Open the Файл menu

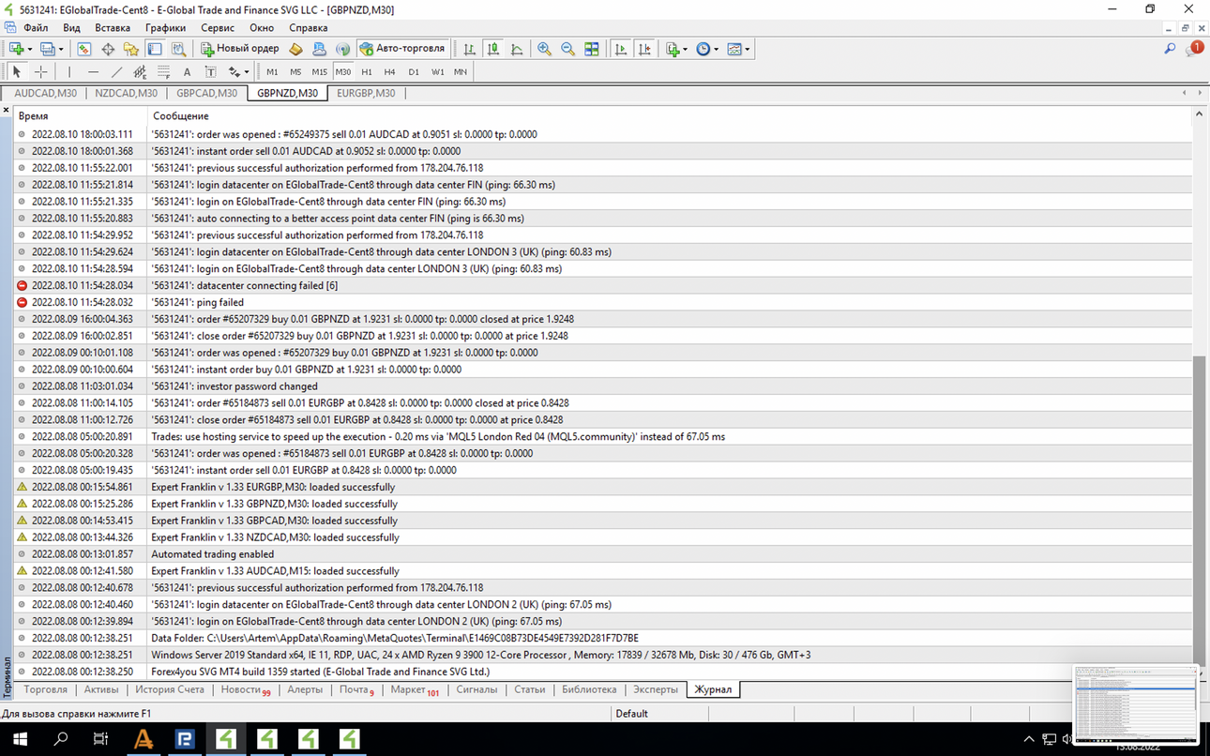pos(36,28)
